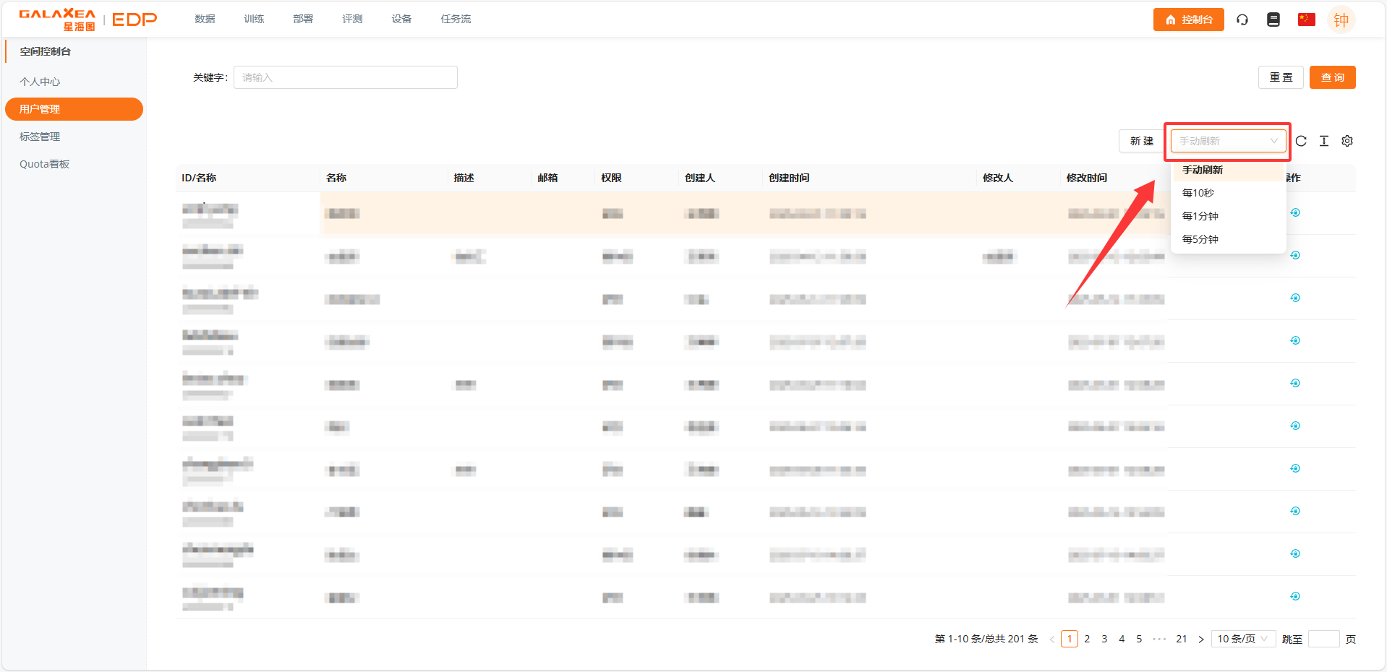Click reset password icon in first row
Viewport: 1387px width, 672px height.
1295,212
